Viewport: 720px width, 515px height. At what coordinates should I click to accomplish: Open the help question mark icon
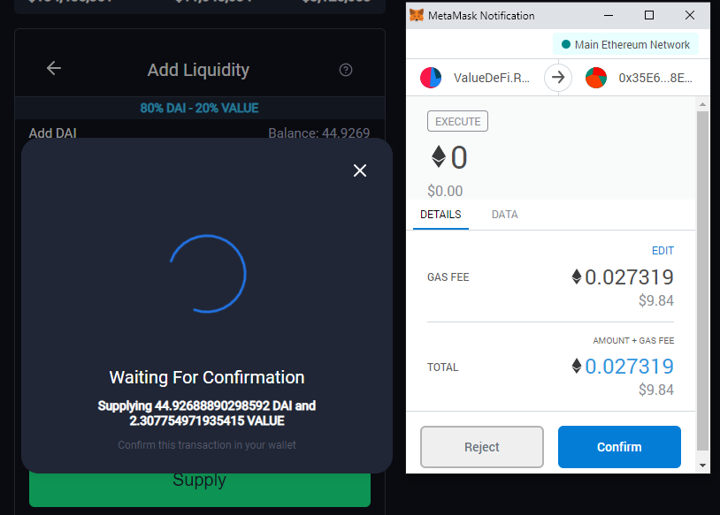pyautogui.click(x=346, y=70)
